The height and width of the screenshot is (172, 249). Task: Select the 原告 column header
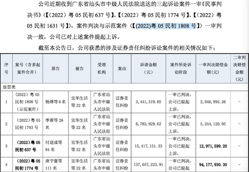pyautogui.click(x=56, y=69)
